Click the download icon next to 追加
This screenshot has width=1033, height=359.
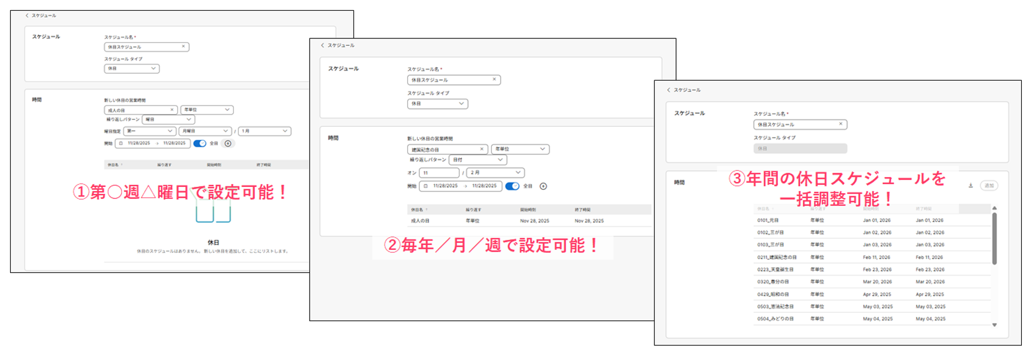971,186
